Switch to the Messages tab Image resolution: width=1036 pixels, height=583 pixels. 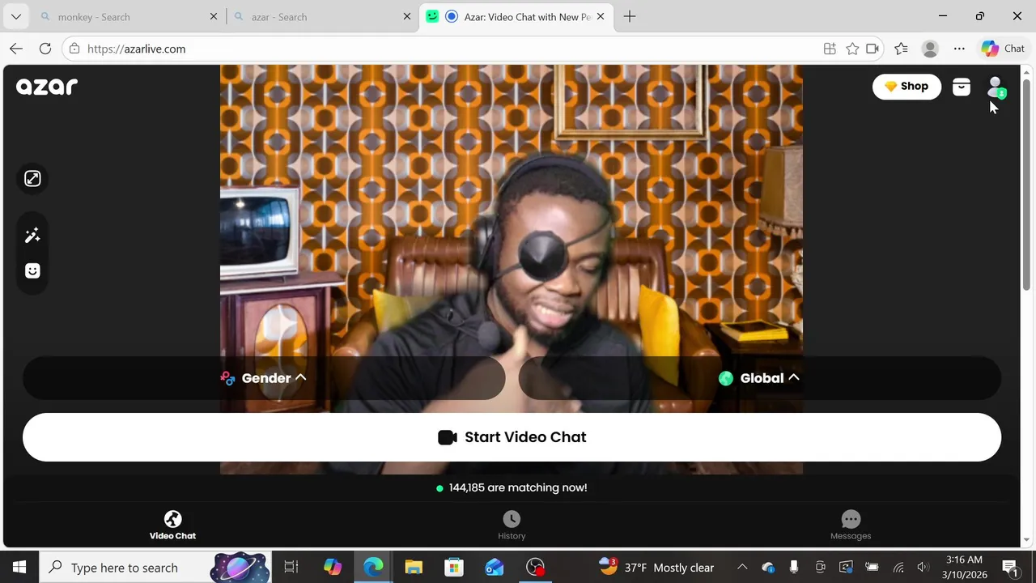pyautogui.click(x=851, y=526)
